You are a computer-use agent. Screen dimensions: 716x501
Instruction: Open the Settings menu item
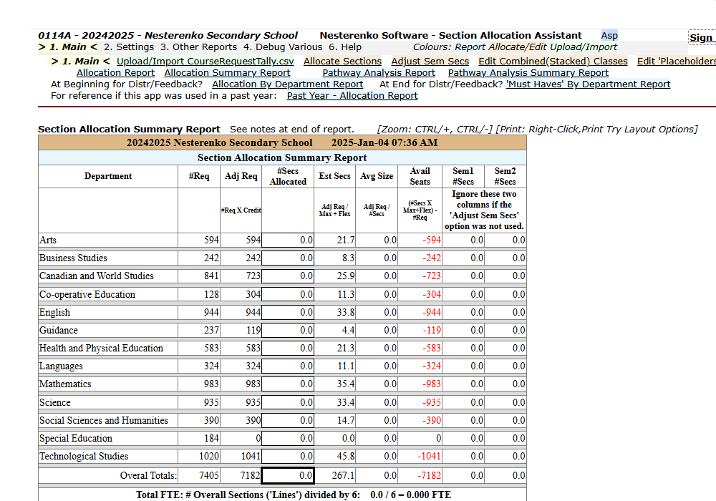129,47
